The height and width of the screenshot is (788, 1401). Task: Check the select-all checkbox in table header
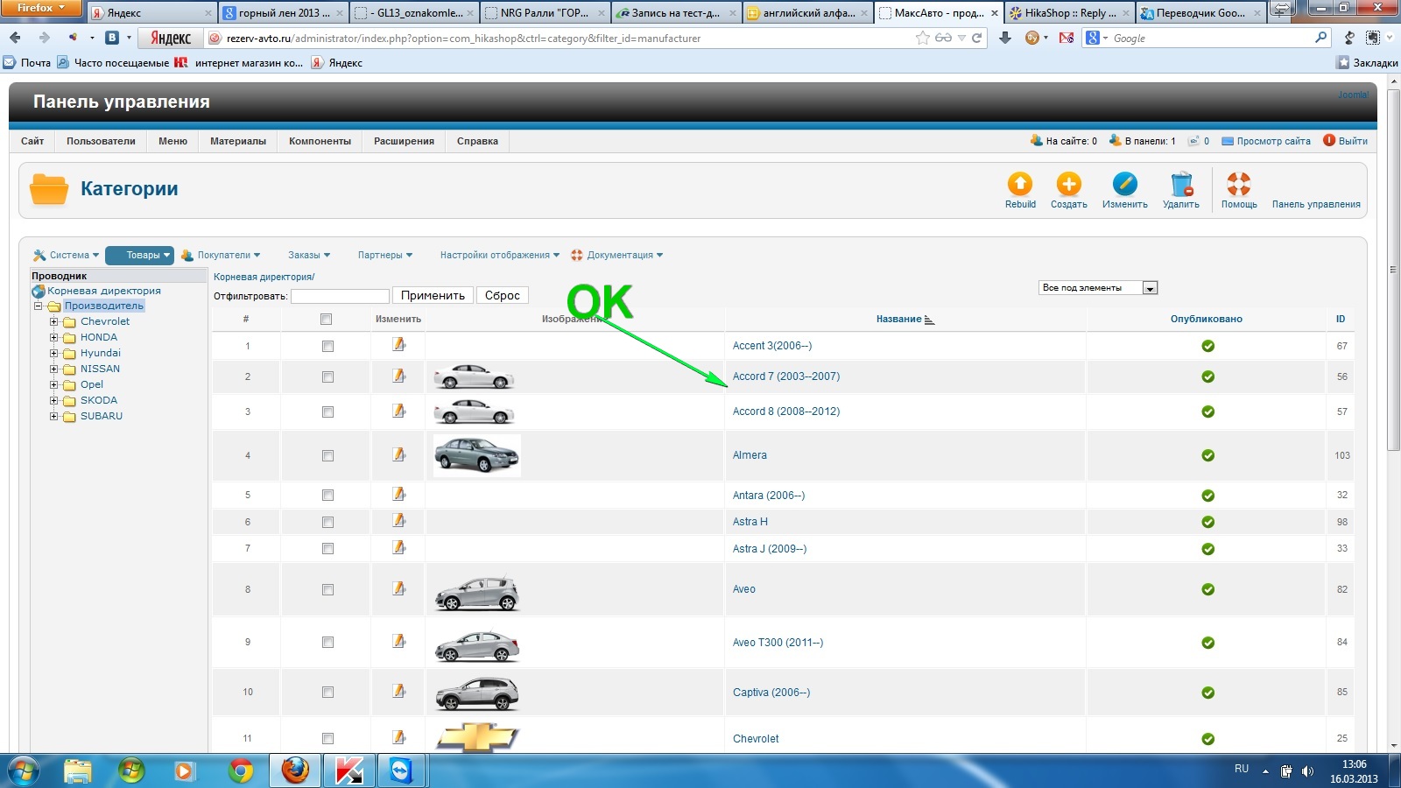[327, 319]
